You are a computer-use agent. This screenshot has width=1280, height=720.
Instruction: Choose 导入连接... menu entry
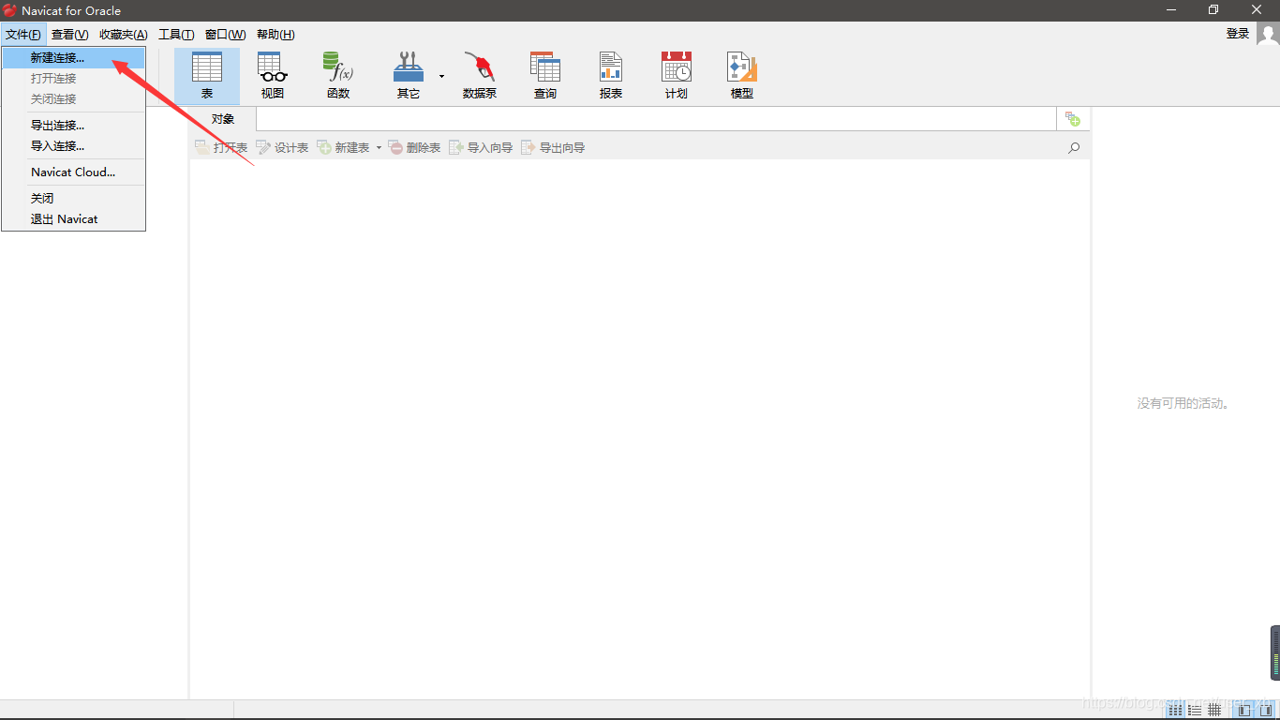click(x=73, y=146)
